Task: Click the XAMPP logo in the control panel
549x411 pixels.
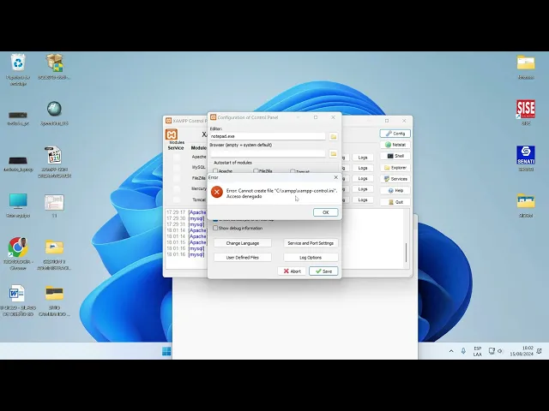Action: click(172, 134)
